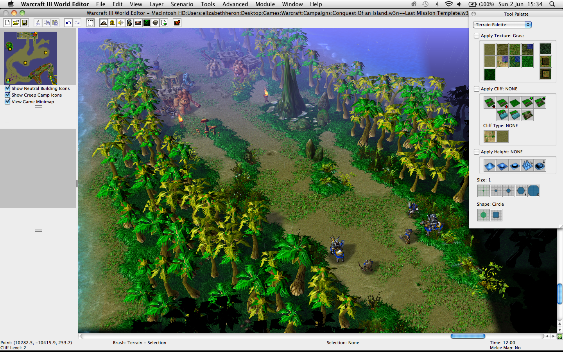This screenshot has width=563, height=352.
Task: Set brush size to 8
Action: 534,191
